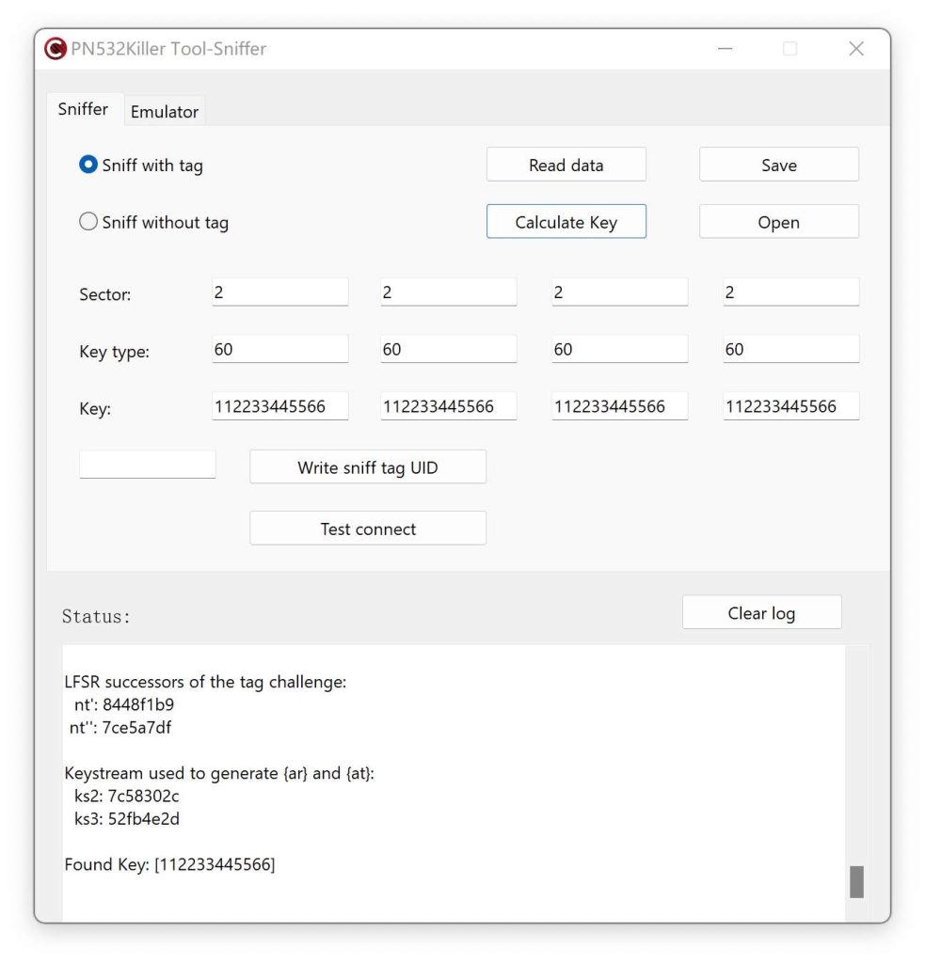Click the Keystream used log line
Viewport: 925px width, 963px height.
[x=219, y=773]
